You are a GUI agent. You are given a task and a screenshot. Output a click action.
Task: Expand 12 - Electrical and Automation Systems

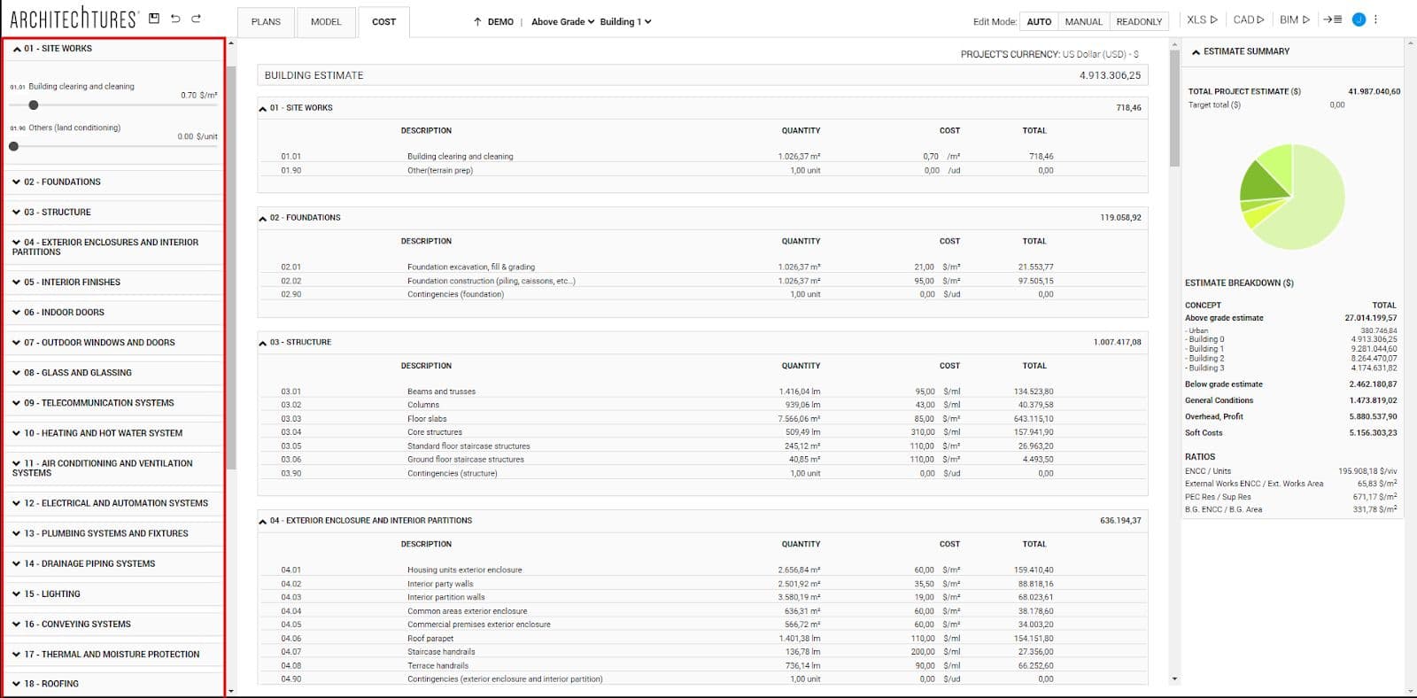coord(113,503)
